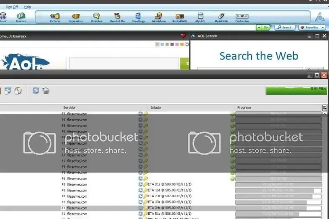Sort by the Progreso column header
The height and width of the screenshot is (219, 329).
(x=244, y=107)
